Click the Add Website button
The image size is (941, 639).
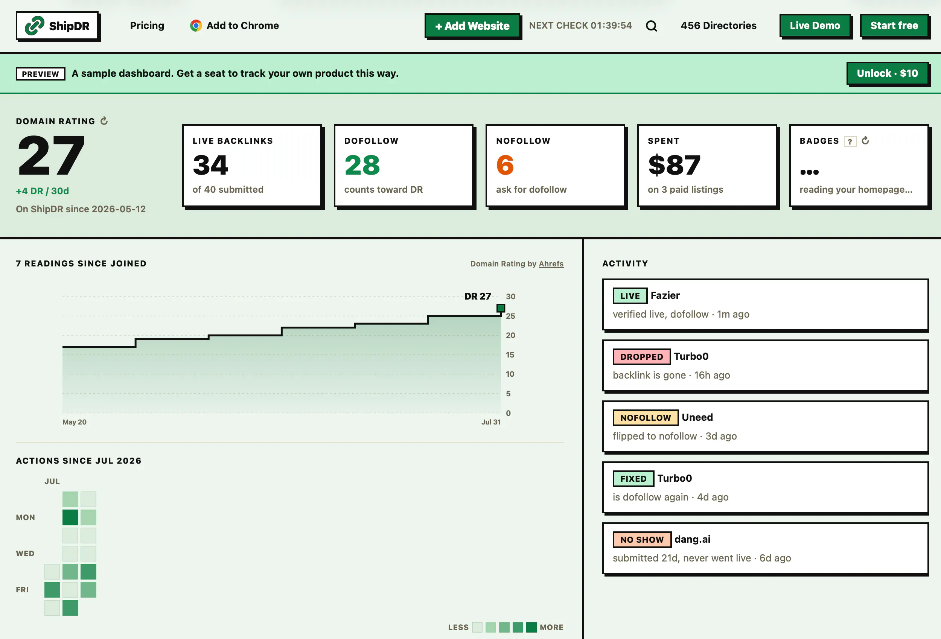[472, 26]
